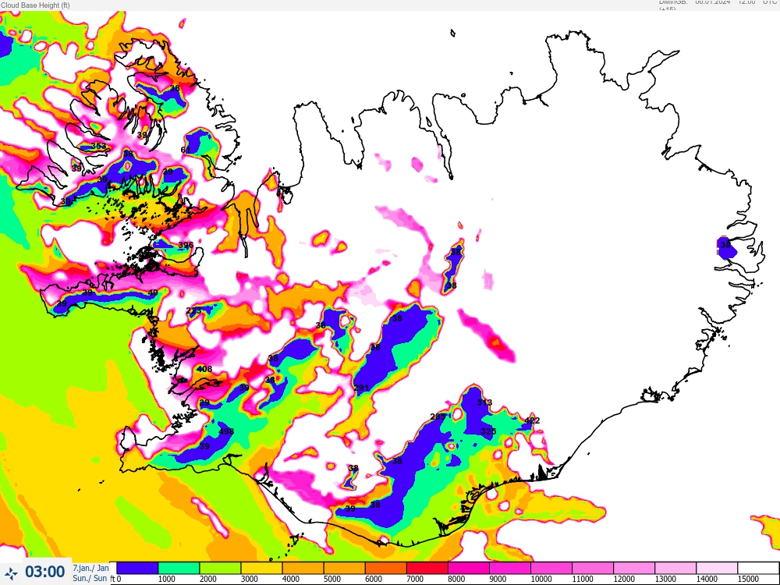This screenshot has height=585, width=780.
Task: Click the '4000' legend scale label
Action: tap(291, 579)
